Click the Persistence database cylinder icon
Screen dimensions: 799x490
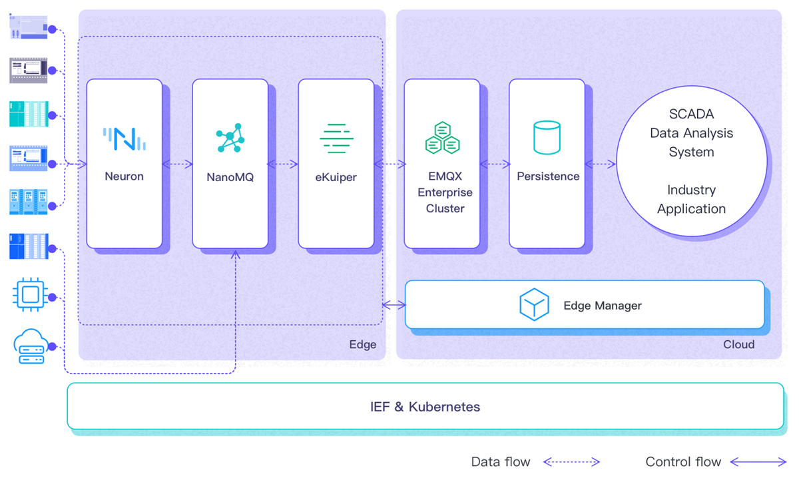(547, 138)
